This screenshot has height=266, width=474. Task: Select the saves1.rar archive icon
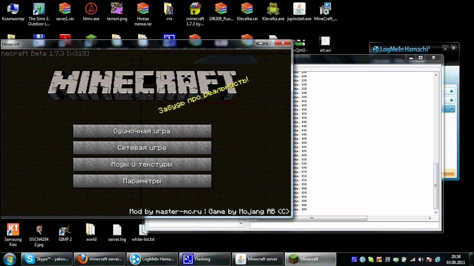(65, 12)
